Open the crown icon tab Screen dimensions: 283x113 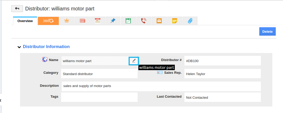[67, 21]
